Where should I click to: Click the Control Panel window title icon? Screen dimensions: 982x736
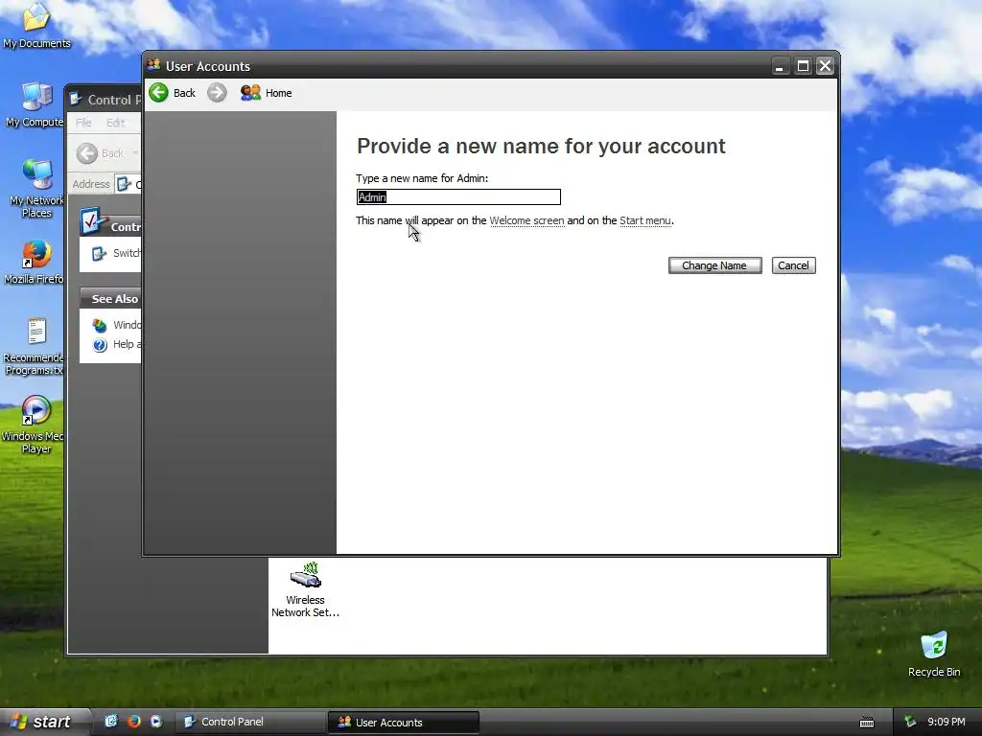tap(77, 99)
